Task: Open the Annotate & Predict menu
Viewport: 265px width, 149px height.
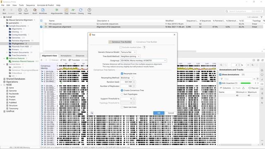Action: [x=46, y=5]
